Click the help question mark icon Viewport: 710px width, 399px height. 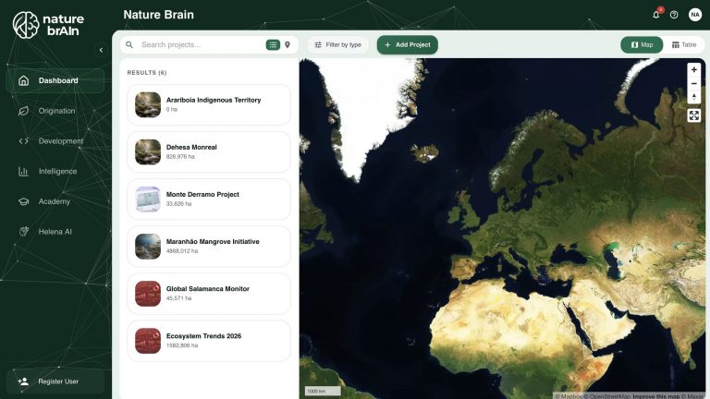674,15
